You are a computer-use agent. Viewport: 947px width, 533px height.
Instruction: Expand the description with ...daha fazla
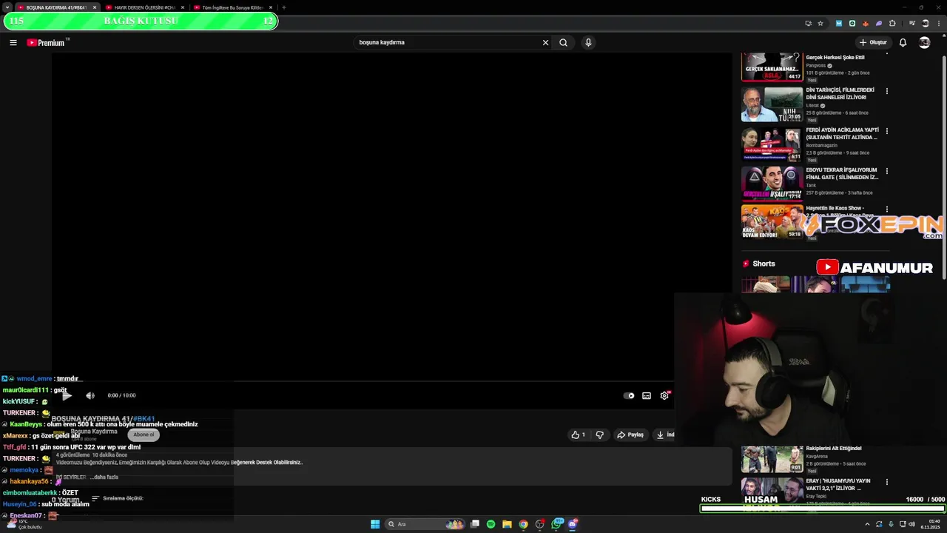coord(104,477)
